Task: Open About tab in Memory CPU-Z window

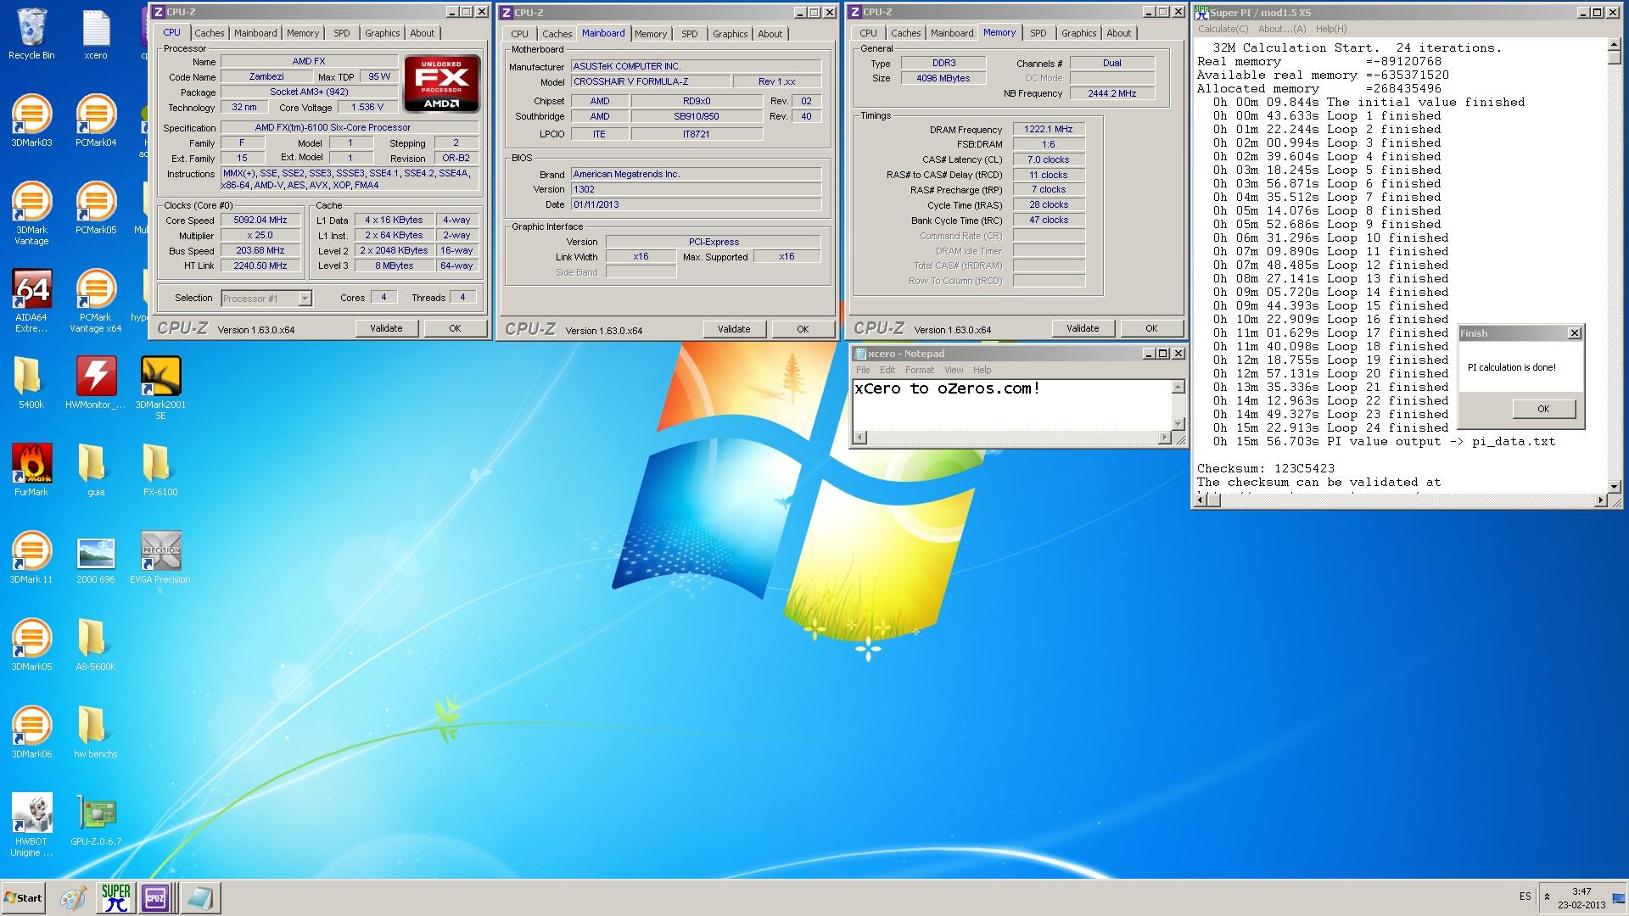Action: tap(1118, 33)
